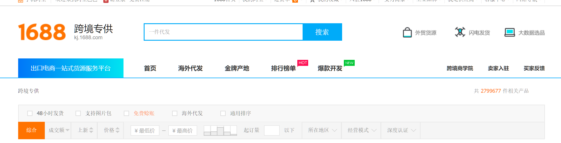Screen dimensions: 561x143
Task: Click the ¥最高价 input field
Action: click(183, 131)
